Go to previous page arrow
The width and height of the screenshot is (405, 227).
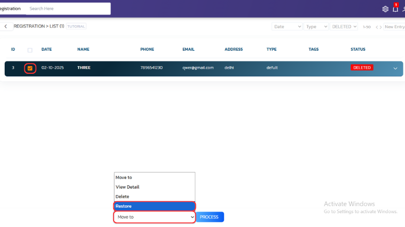point(377,27)
